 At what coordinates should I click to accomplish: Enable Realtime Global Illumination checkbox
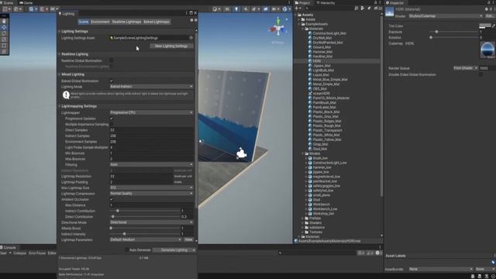pos(112,60)
